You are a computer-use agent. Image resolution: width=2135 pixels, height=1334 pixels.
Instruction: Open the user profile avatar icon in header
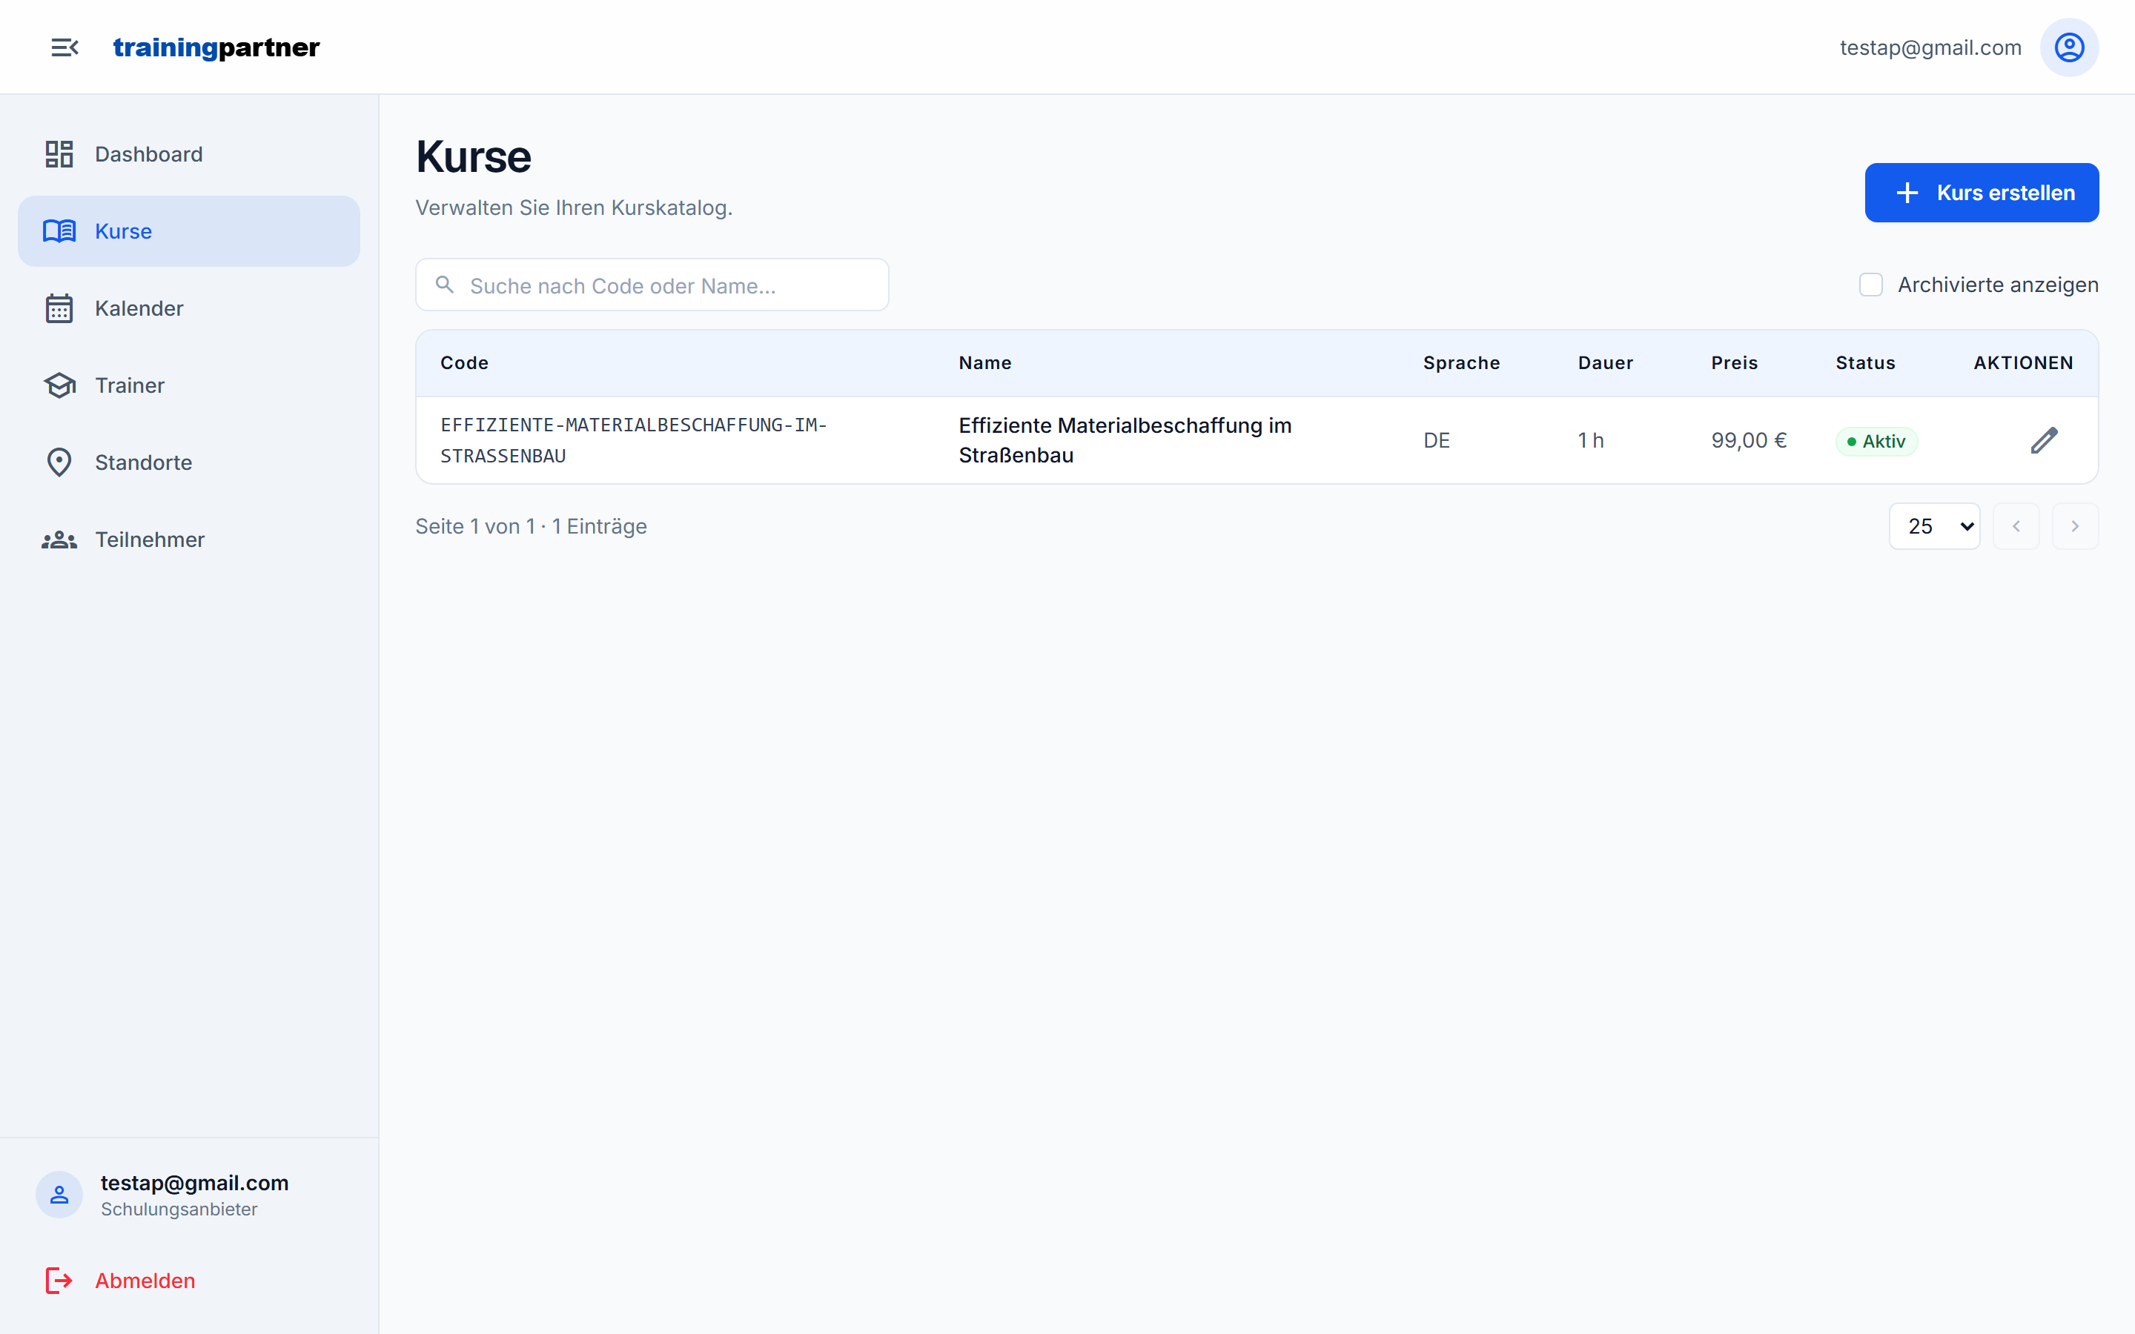point(2069,47)
